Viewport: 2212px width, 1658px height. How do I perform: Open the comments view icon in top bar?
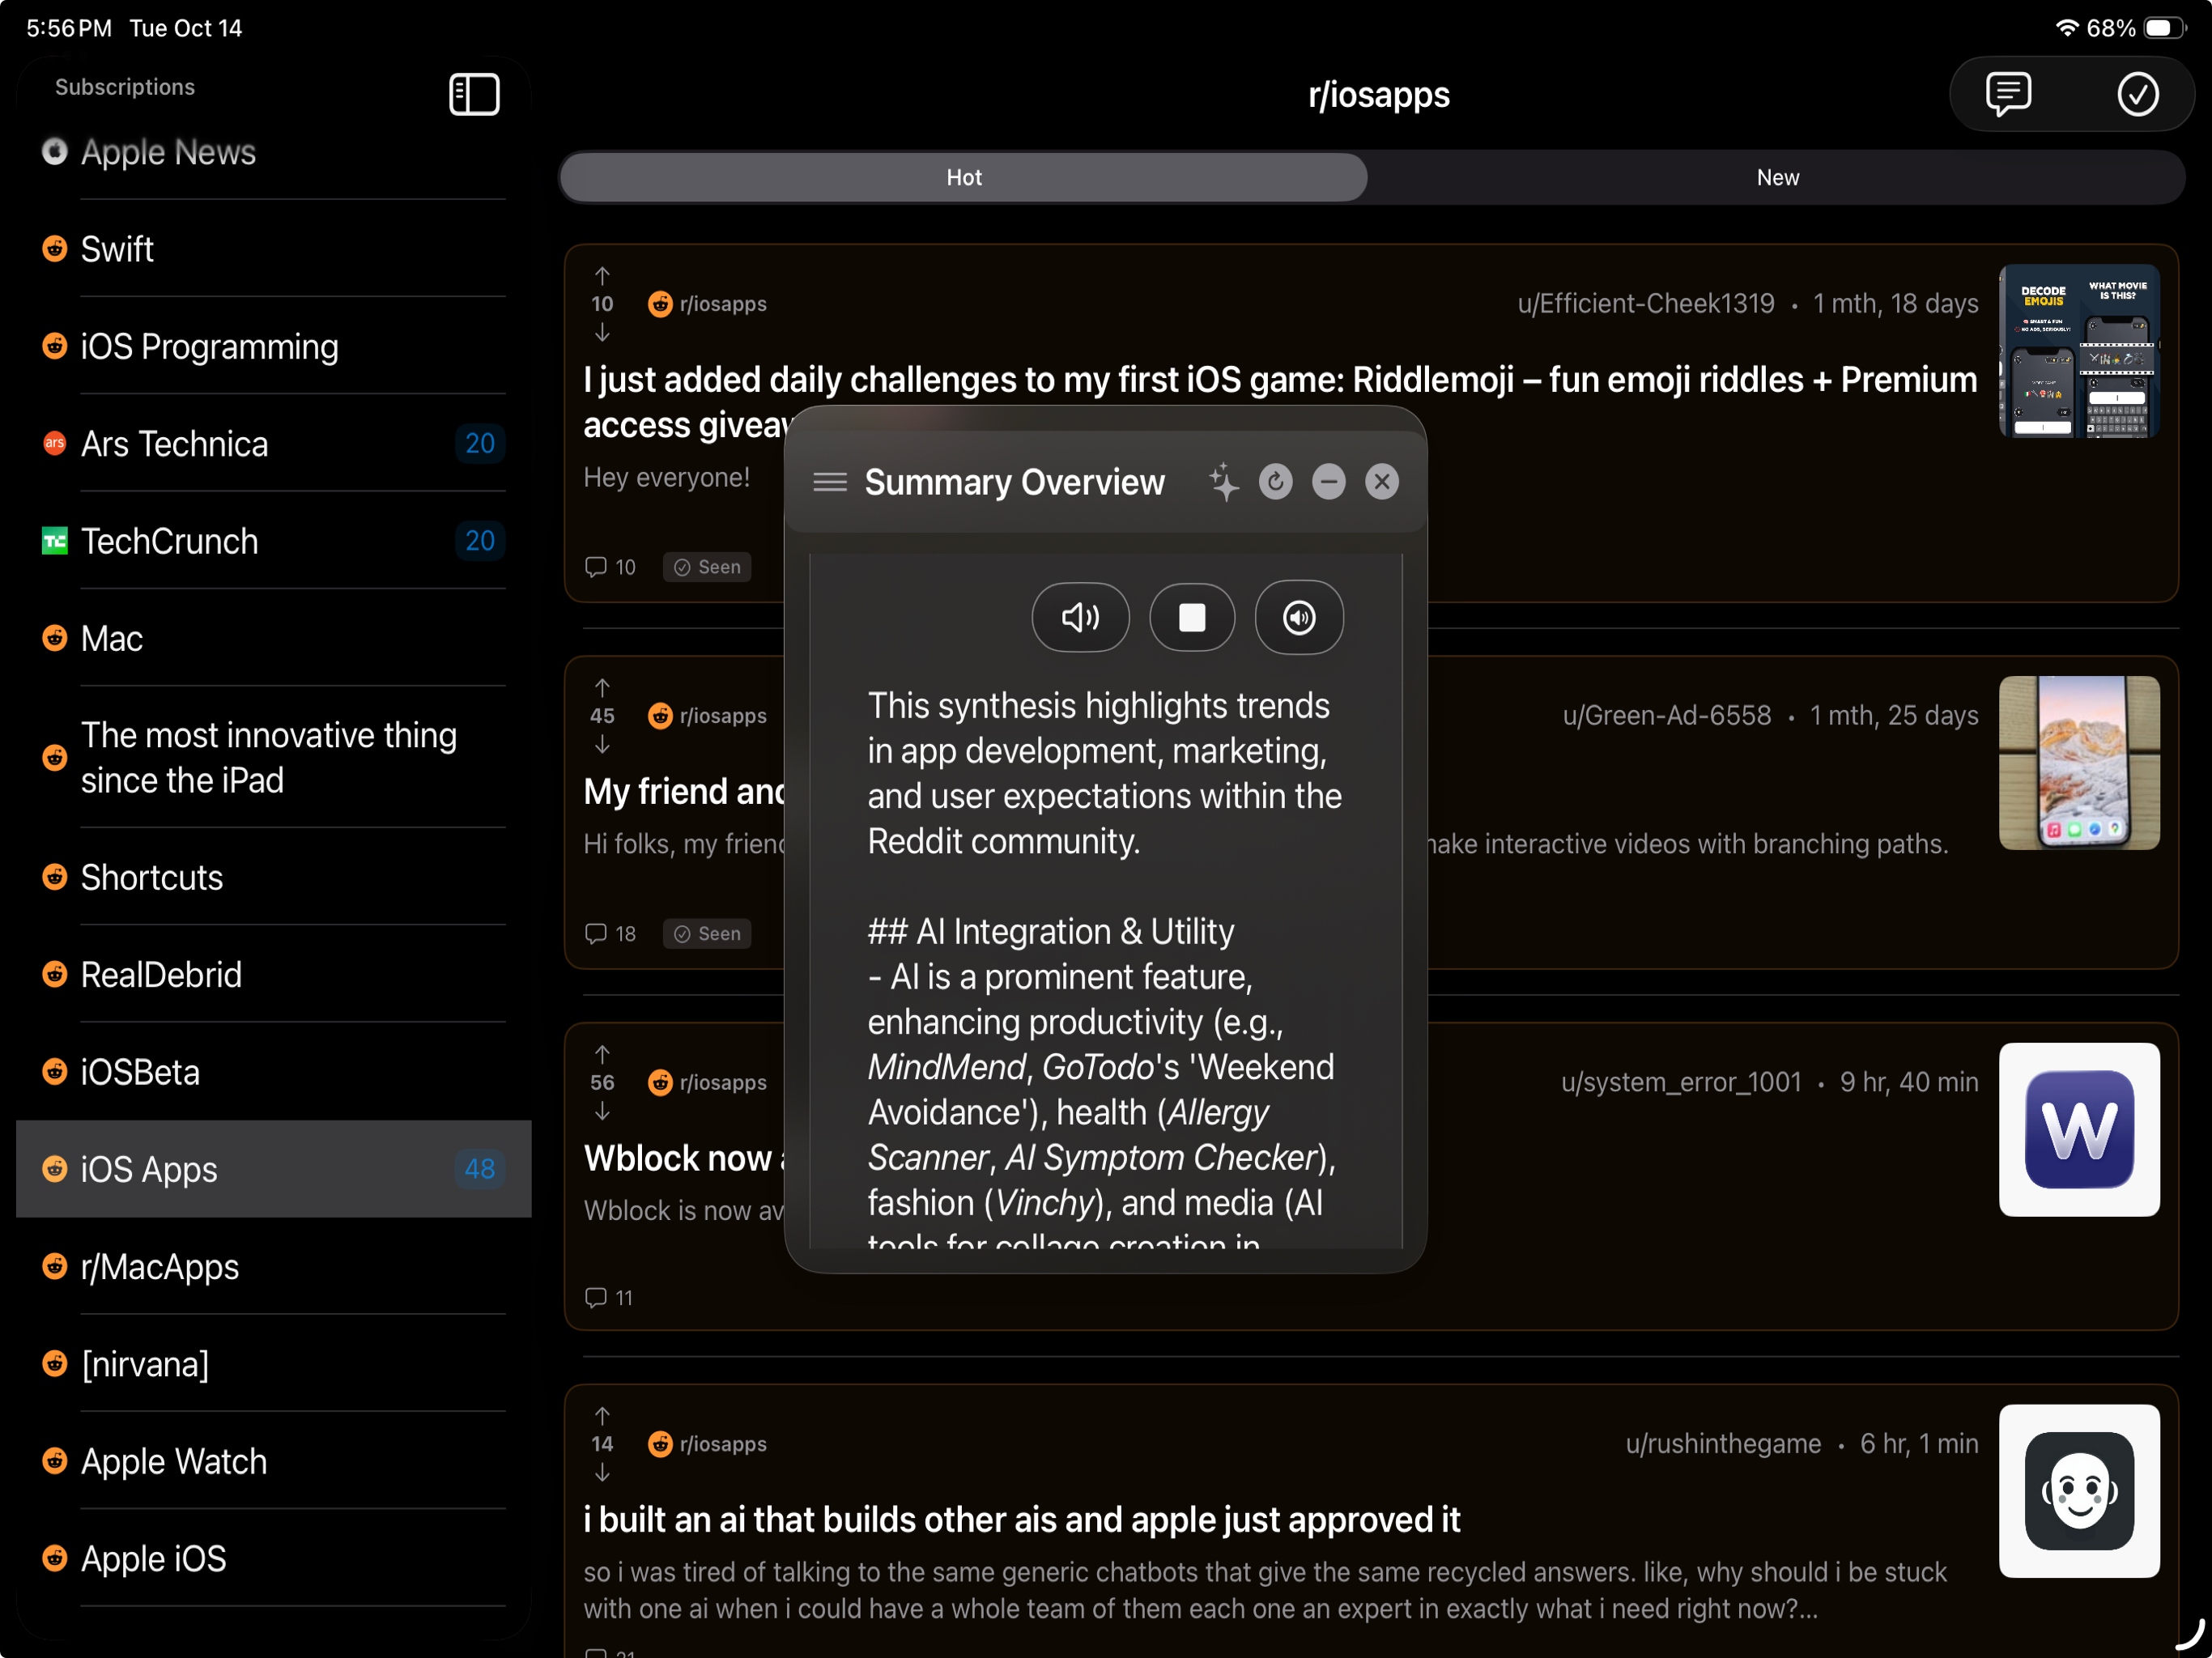[2007, 94]
